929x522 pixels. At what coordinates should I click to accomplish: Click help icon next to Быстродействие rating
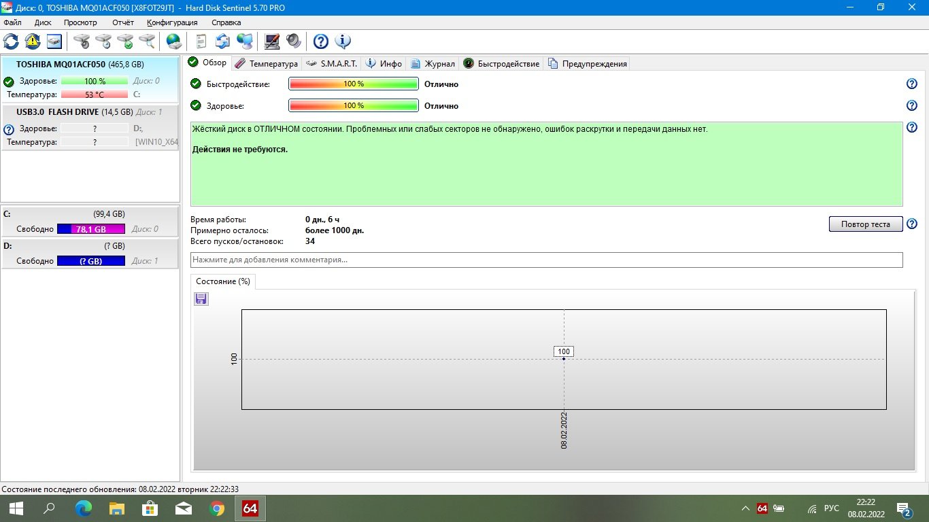(x=912, y=84)
